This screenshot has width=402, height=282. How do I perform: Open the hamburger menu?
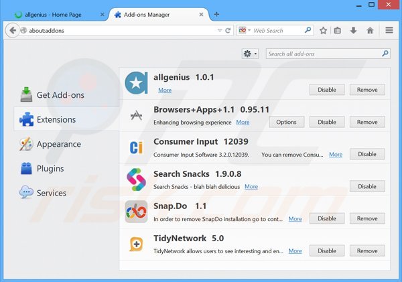[x=389, y=30]
